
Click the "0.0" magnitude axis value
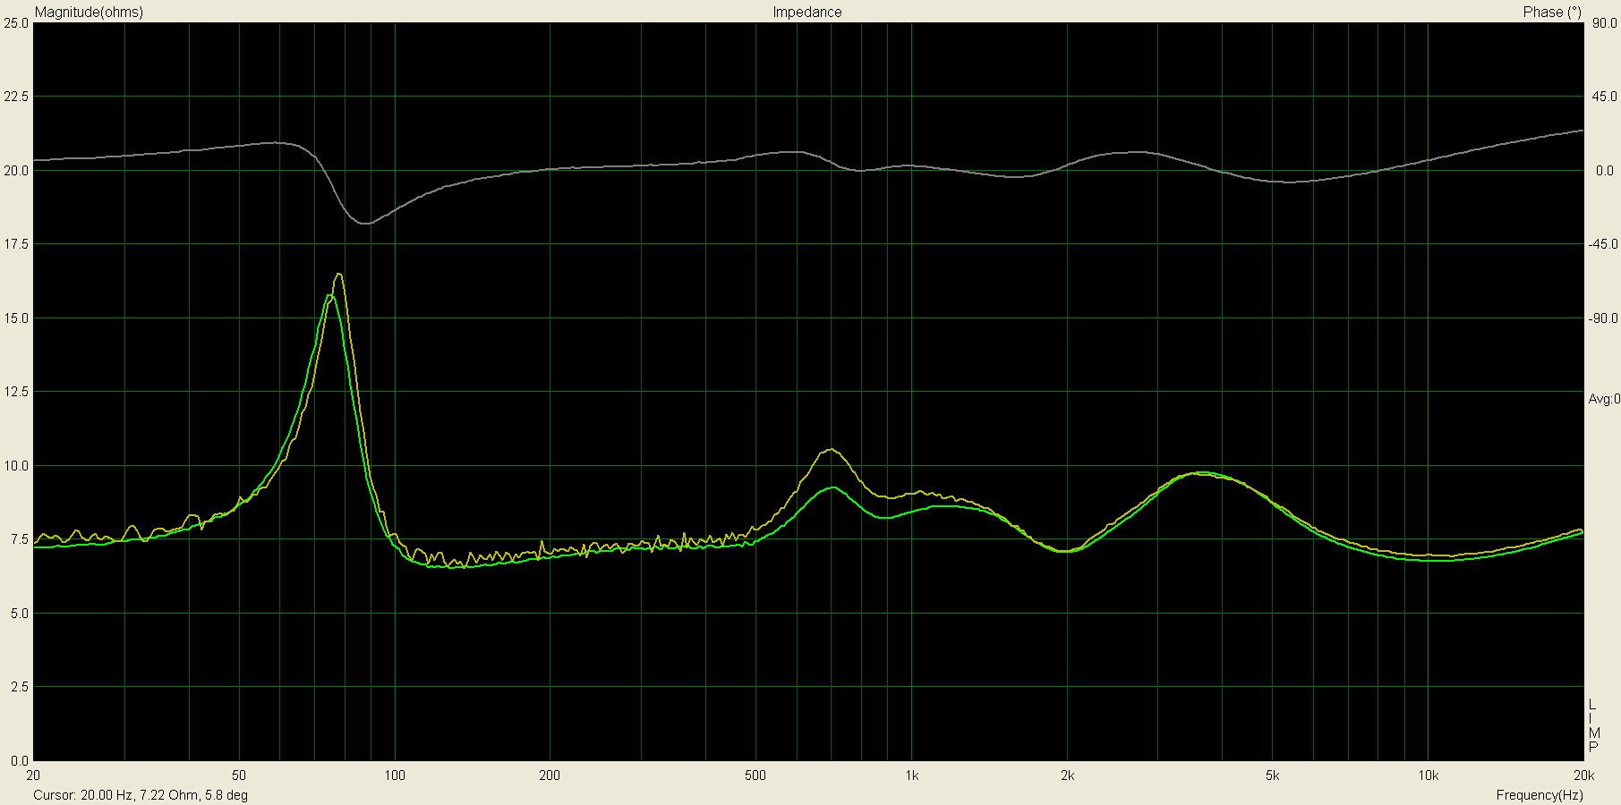19,761
